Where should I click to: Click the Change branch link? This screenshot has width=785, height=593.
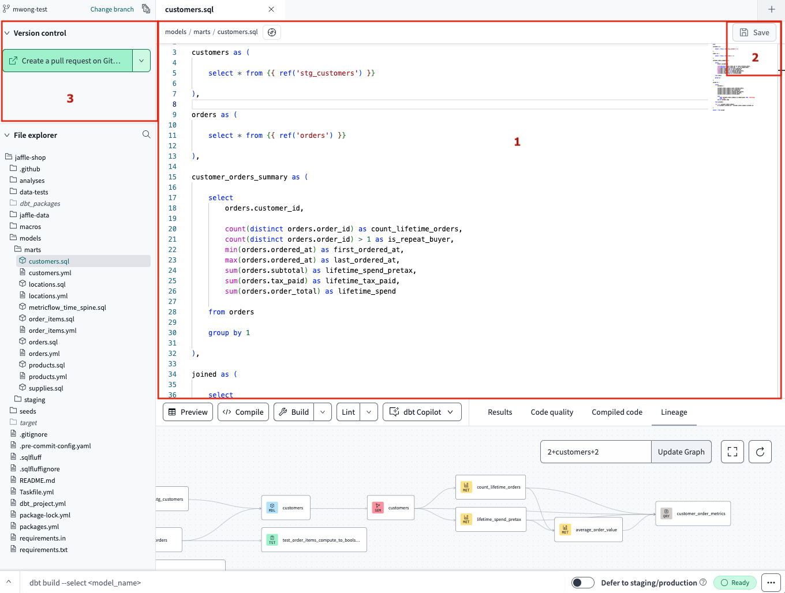coord(112,9)
